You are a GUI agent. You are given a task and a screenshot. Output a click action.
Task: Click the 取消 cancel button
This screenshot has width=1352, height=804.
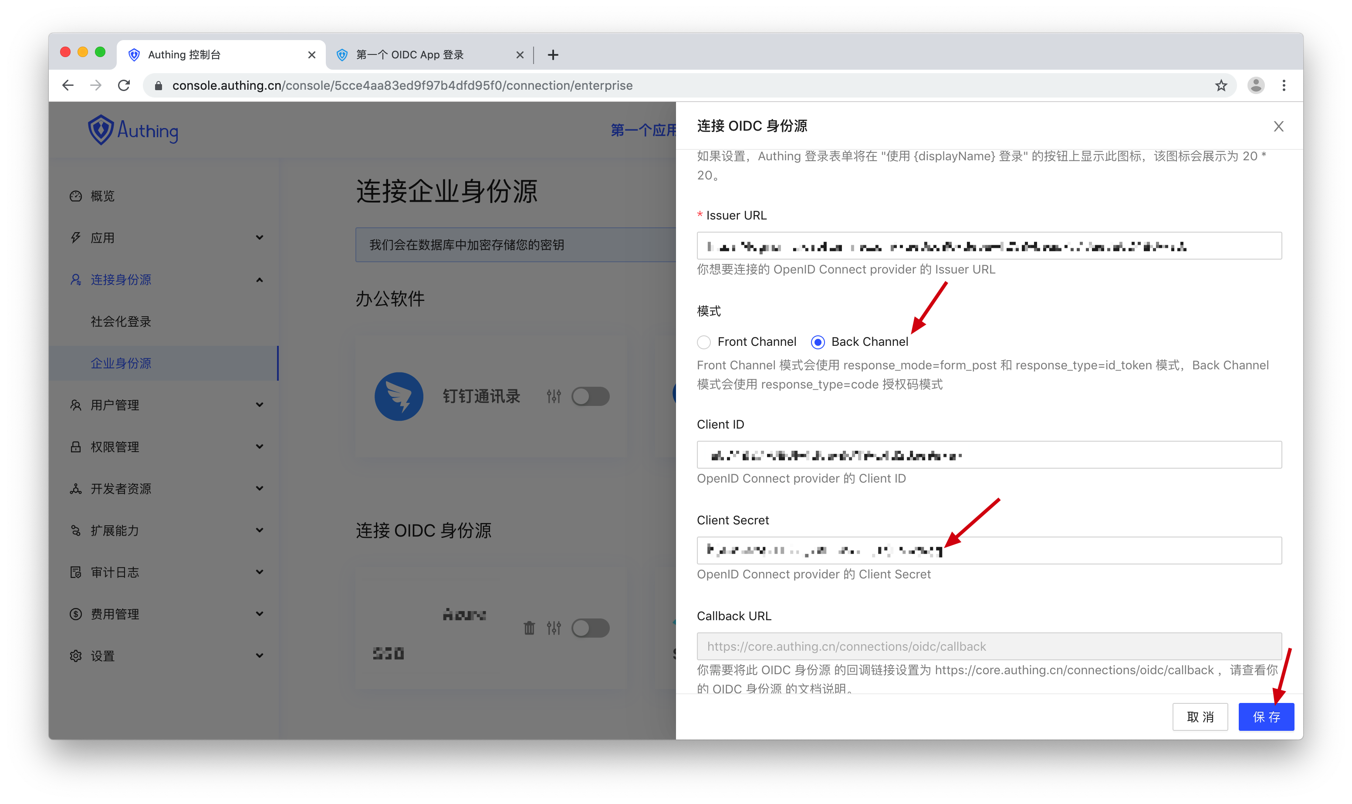click(x=1200, y=717)
